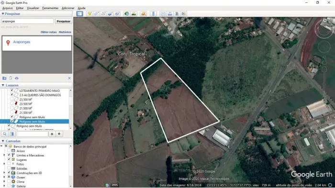Image resolution: width=335 pixels, height=188 pixels.
Task: Open the Obter rotas link
Action: click(x=48, y=32)
